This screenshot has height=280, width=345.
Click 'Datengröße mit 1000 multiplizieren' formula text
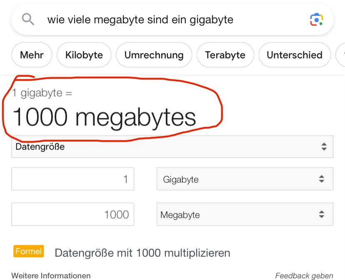click(x=142, y=252)
